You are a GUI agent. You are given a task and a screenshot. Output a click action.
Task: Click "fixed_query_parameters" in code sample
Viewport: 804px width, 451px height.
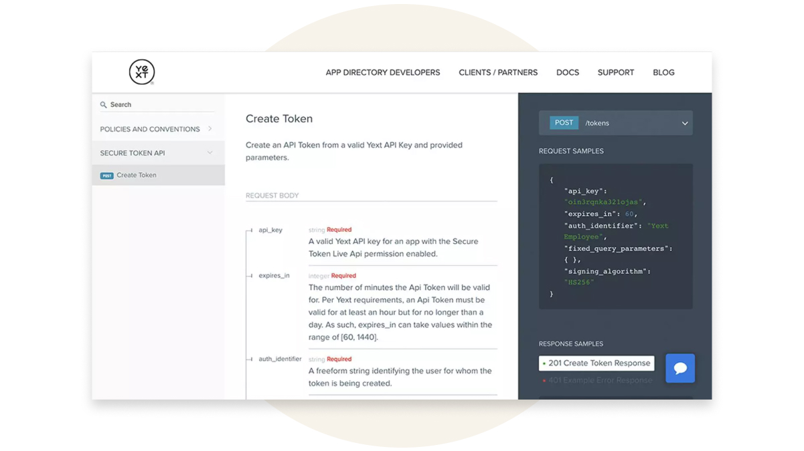618,249
